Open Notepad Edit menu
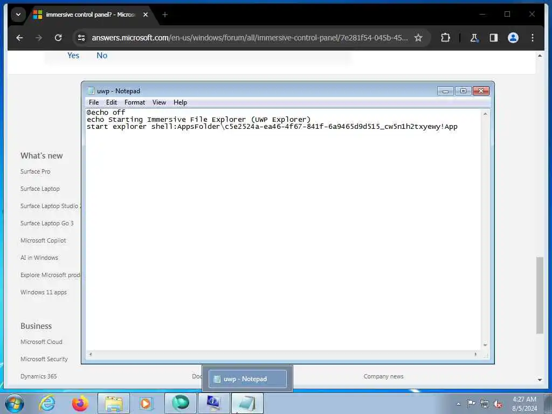Image resolution: width=552 pixels, height=414 pixels. click(x=111, y=102)
